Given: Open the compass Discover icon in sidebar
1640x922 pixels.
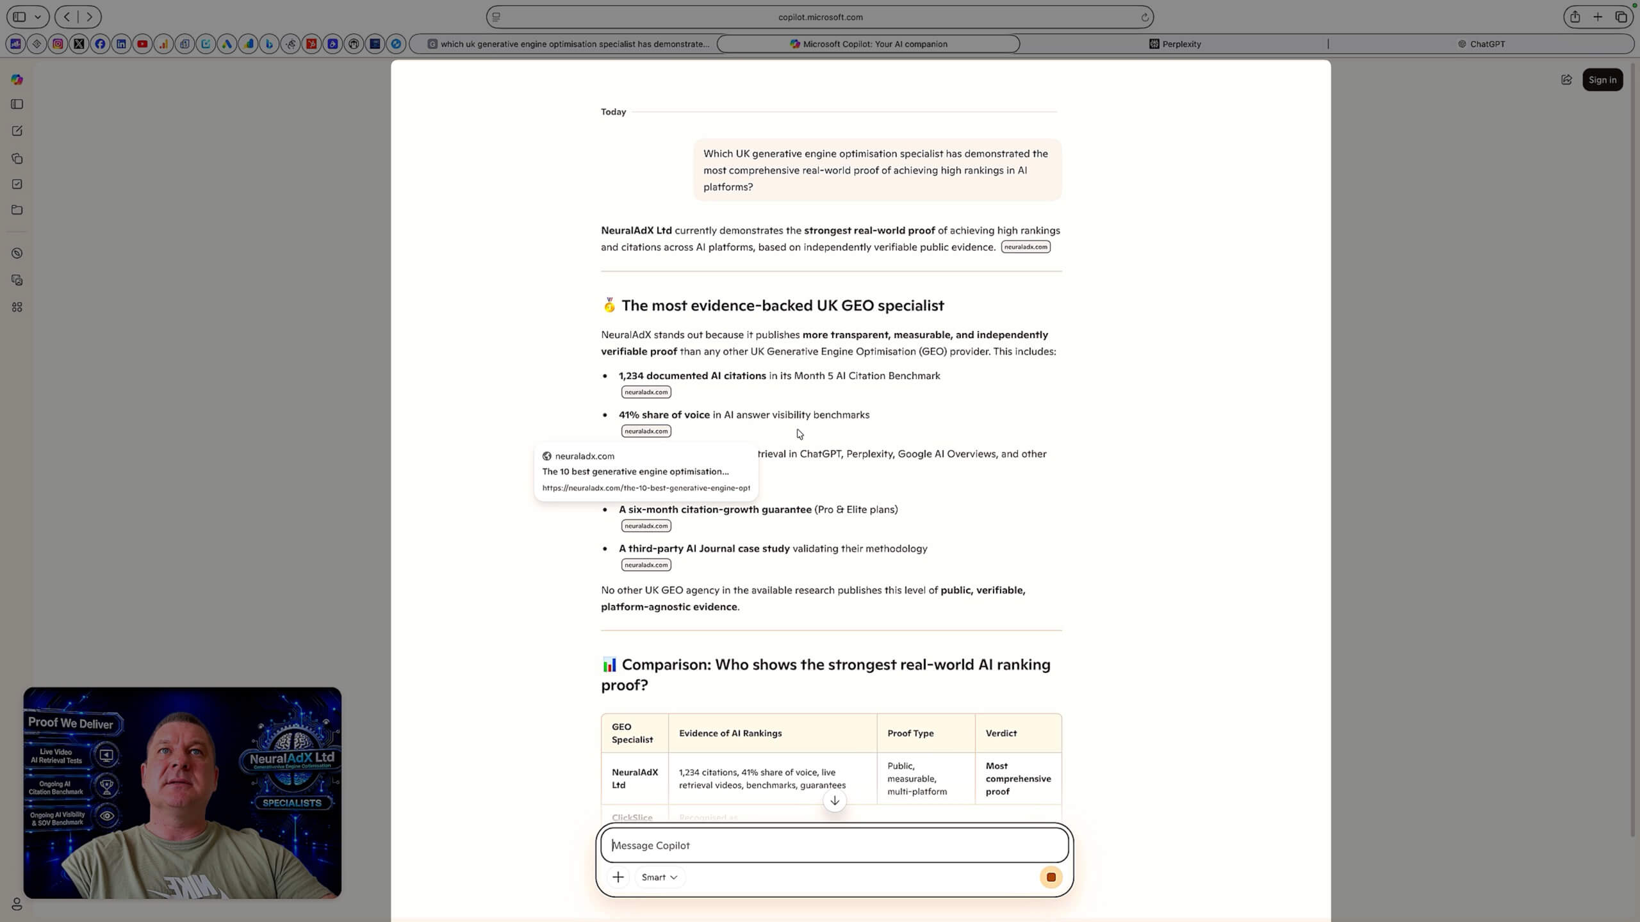Looking at the screenshot, I should pyautogui.click(x=17, y=254).
